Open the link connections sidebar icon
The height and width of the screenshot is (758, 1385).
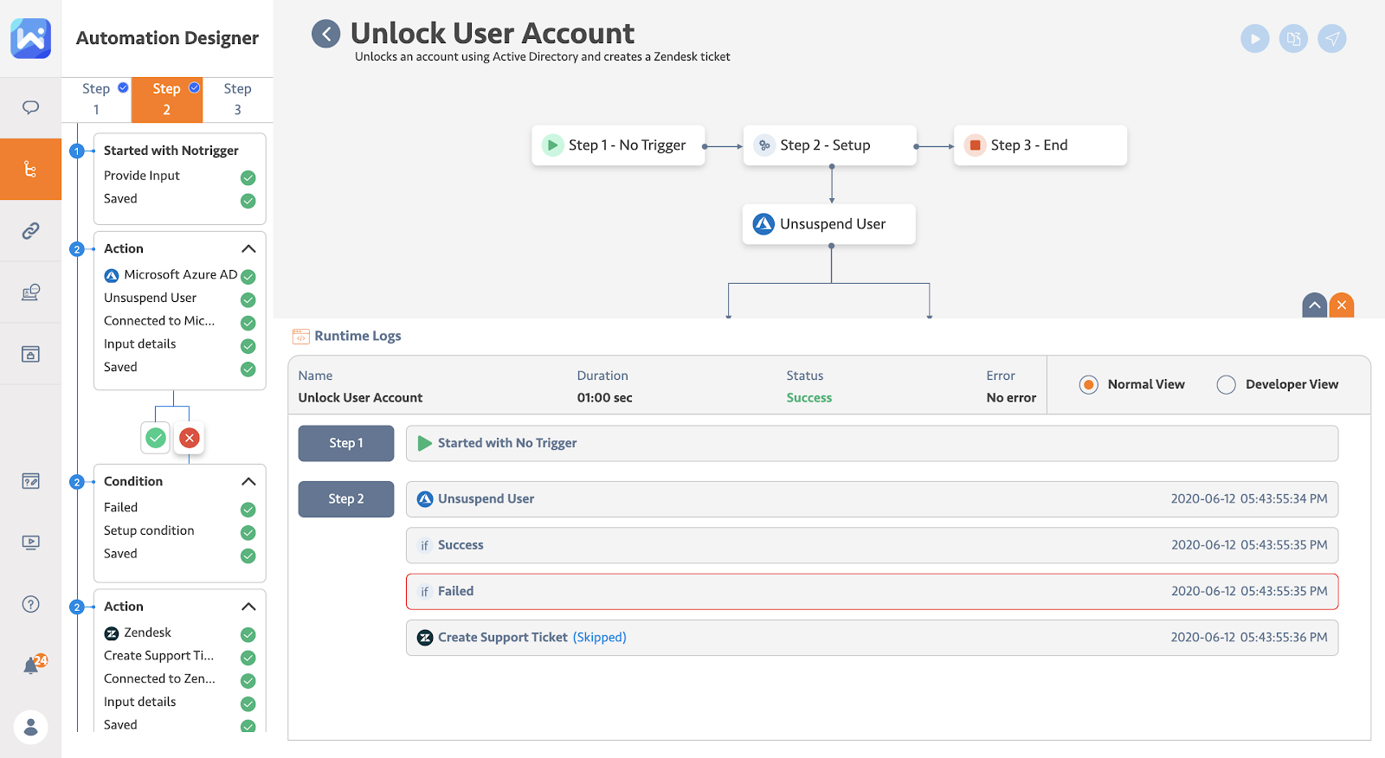click(30, 230)
